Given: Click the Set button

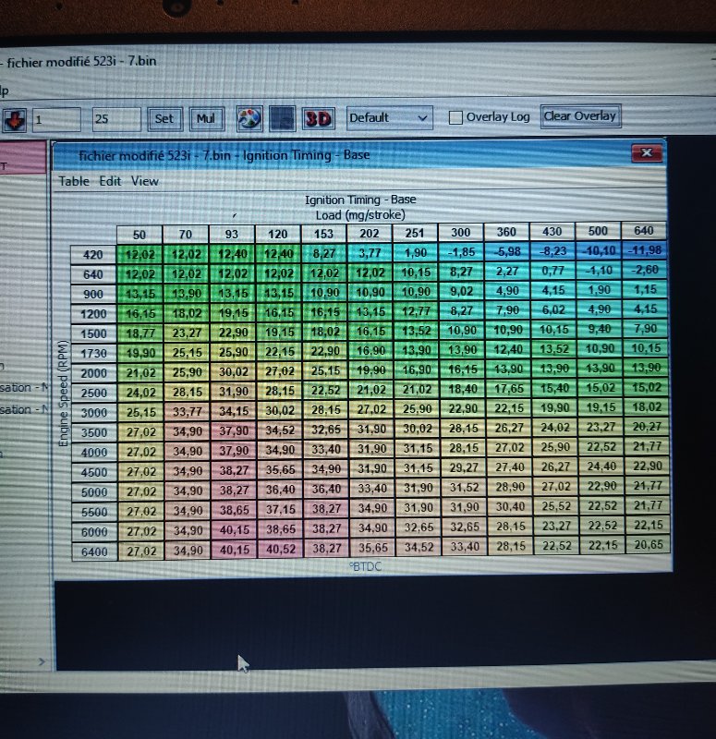Looking at the screenshot, I should 164,119.
